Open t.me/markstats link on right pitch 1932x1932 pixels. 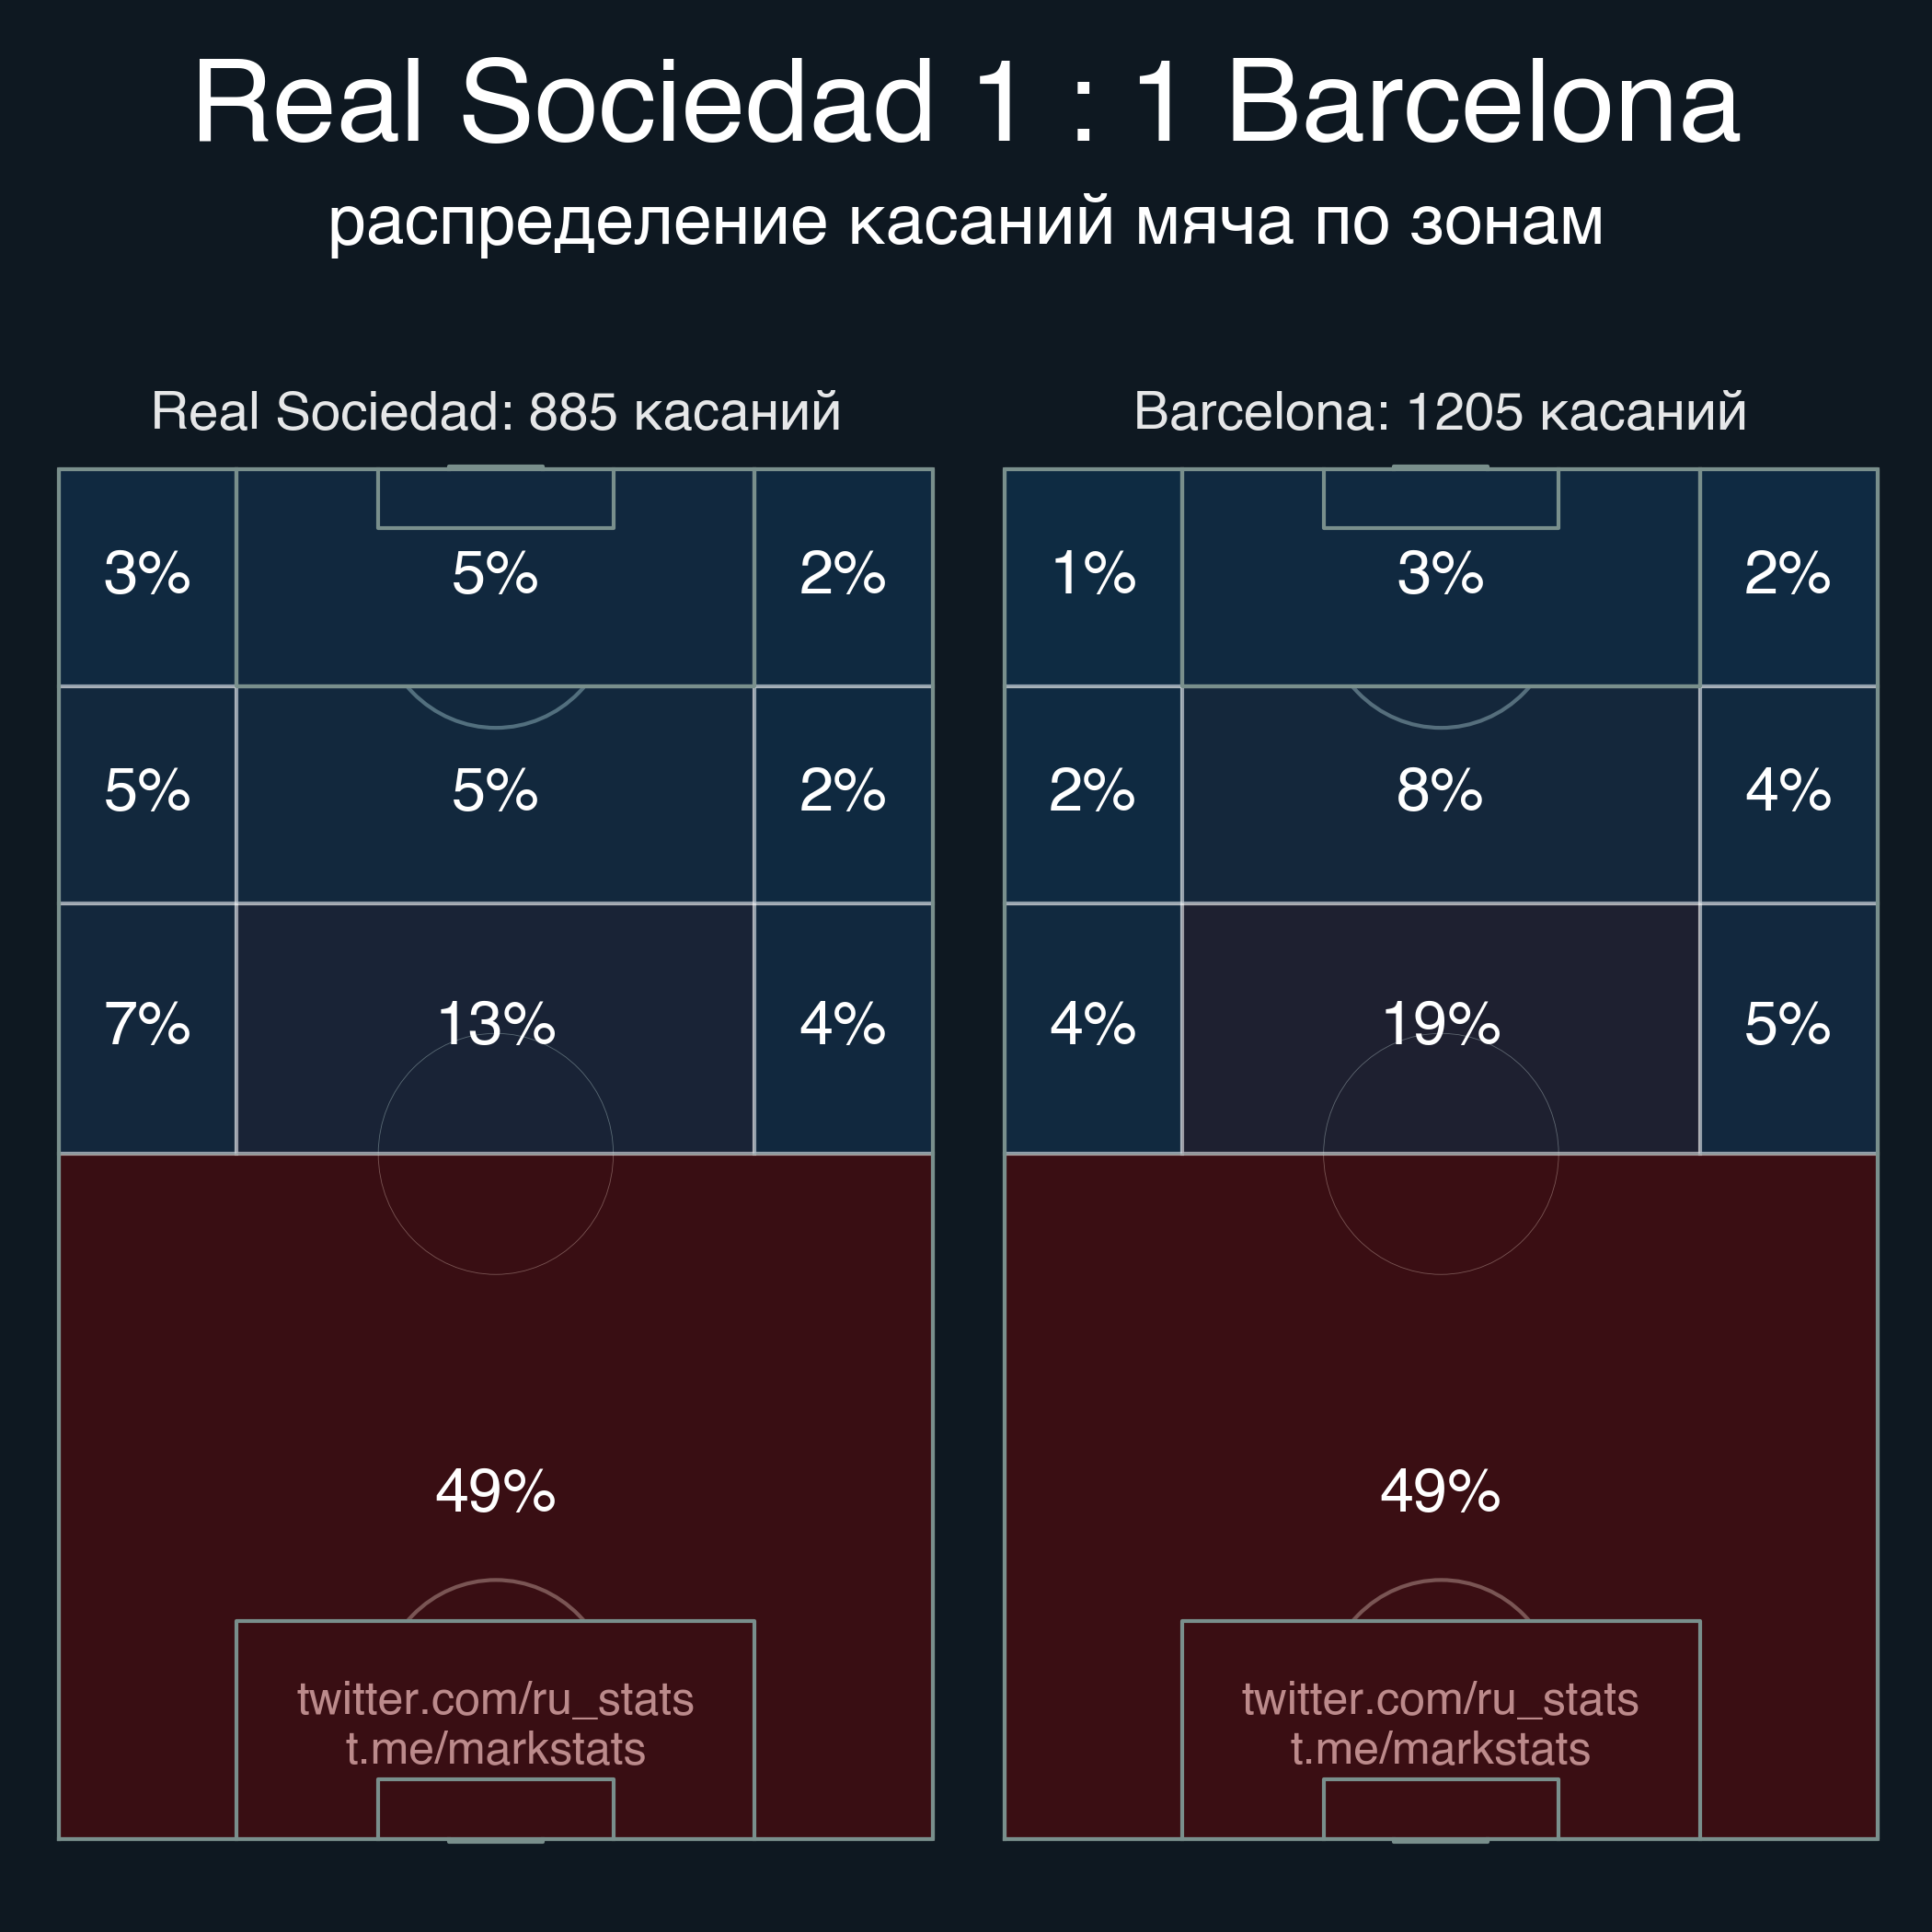1440,1749
